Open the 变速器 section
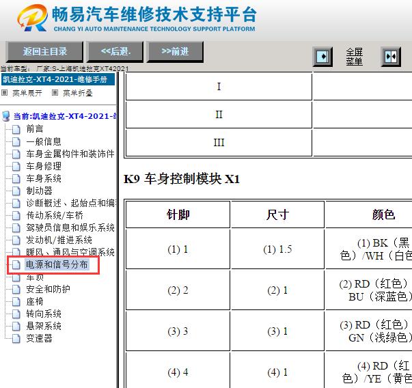This screenshot has width=412, height=388. tap(39, 338)
